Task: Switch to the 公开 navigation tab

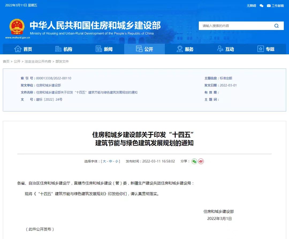Action: point(144,49)
